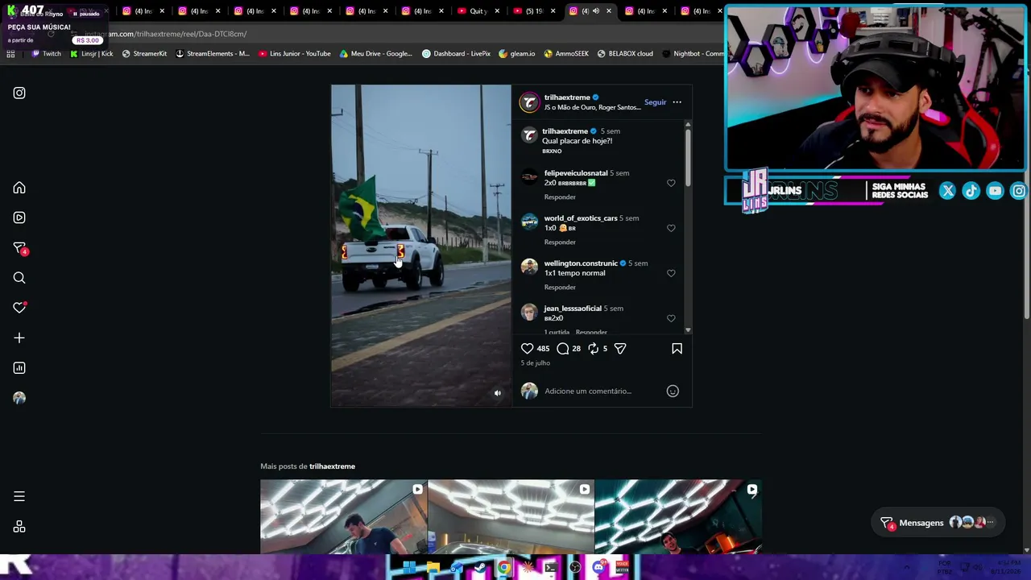The width and height of the screenshot is (1031, 580).
Task: Like felipeveiculosnatal's comment
Action: point(671,183)
